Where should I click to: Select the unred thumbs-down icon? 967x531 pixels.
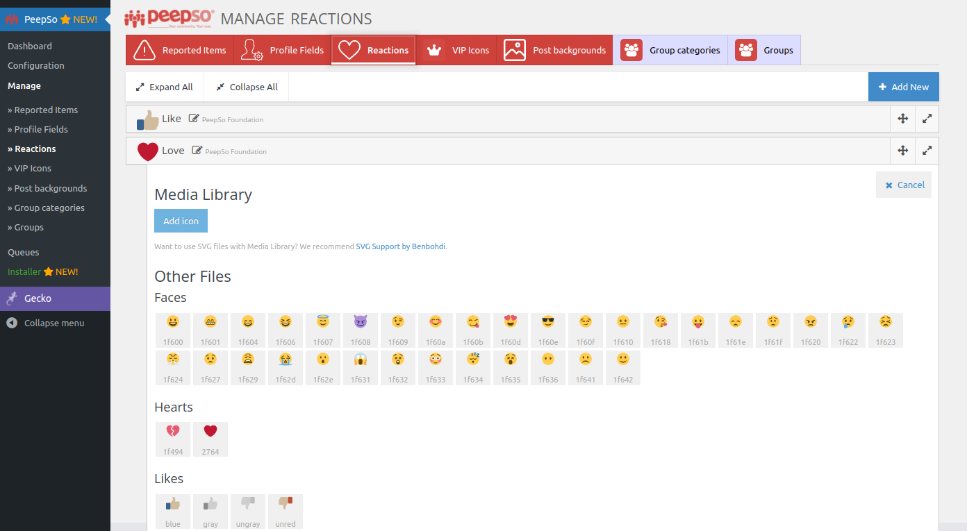[286, 512]
